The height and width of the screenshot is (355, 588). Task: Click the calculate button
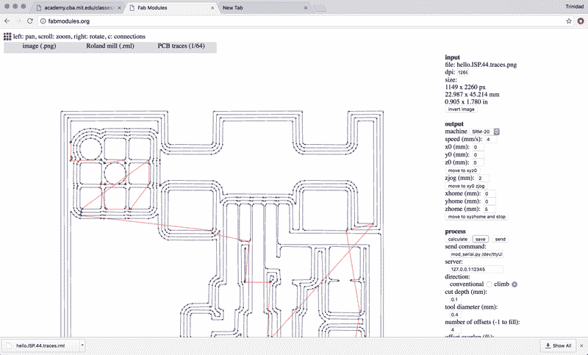pyautogui.click(x=457, y=239)
